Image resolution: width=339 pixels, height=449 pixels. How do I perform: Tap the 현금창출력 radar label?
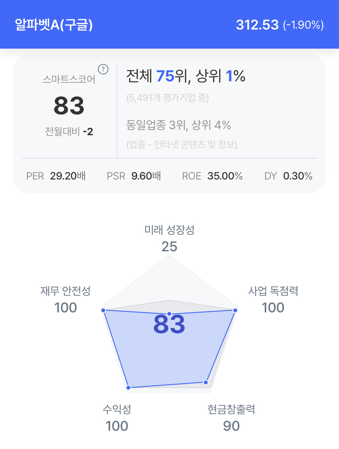[x=231, y=410]
